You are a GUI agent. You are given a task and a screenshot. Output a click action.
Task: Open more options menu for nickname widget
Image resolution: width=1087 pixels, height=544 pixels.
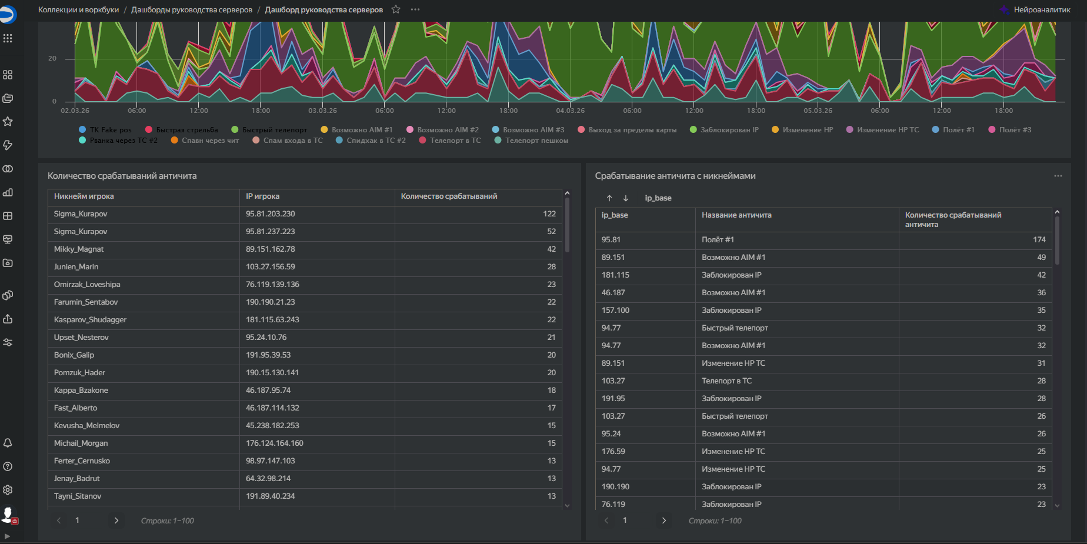pyautogui.click(x=1058, y=176)
